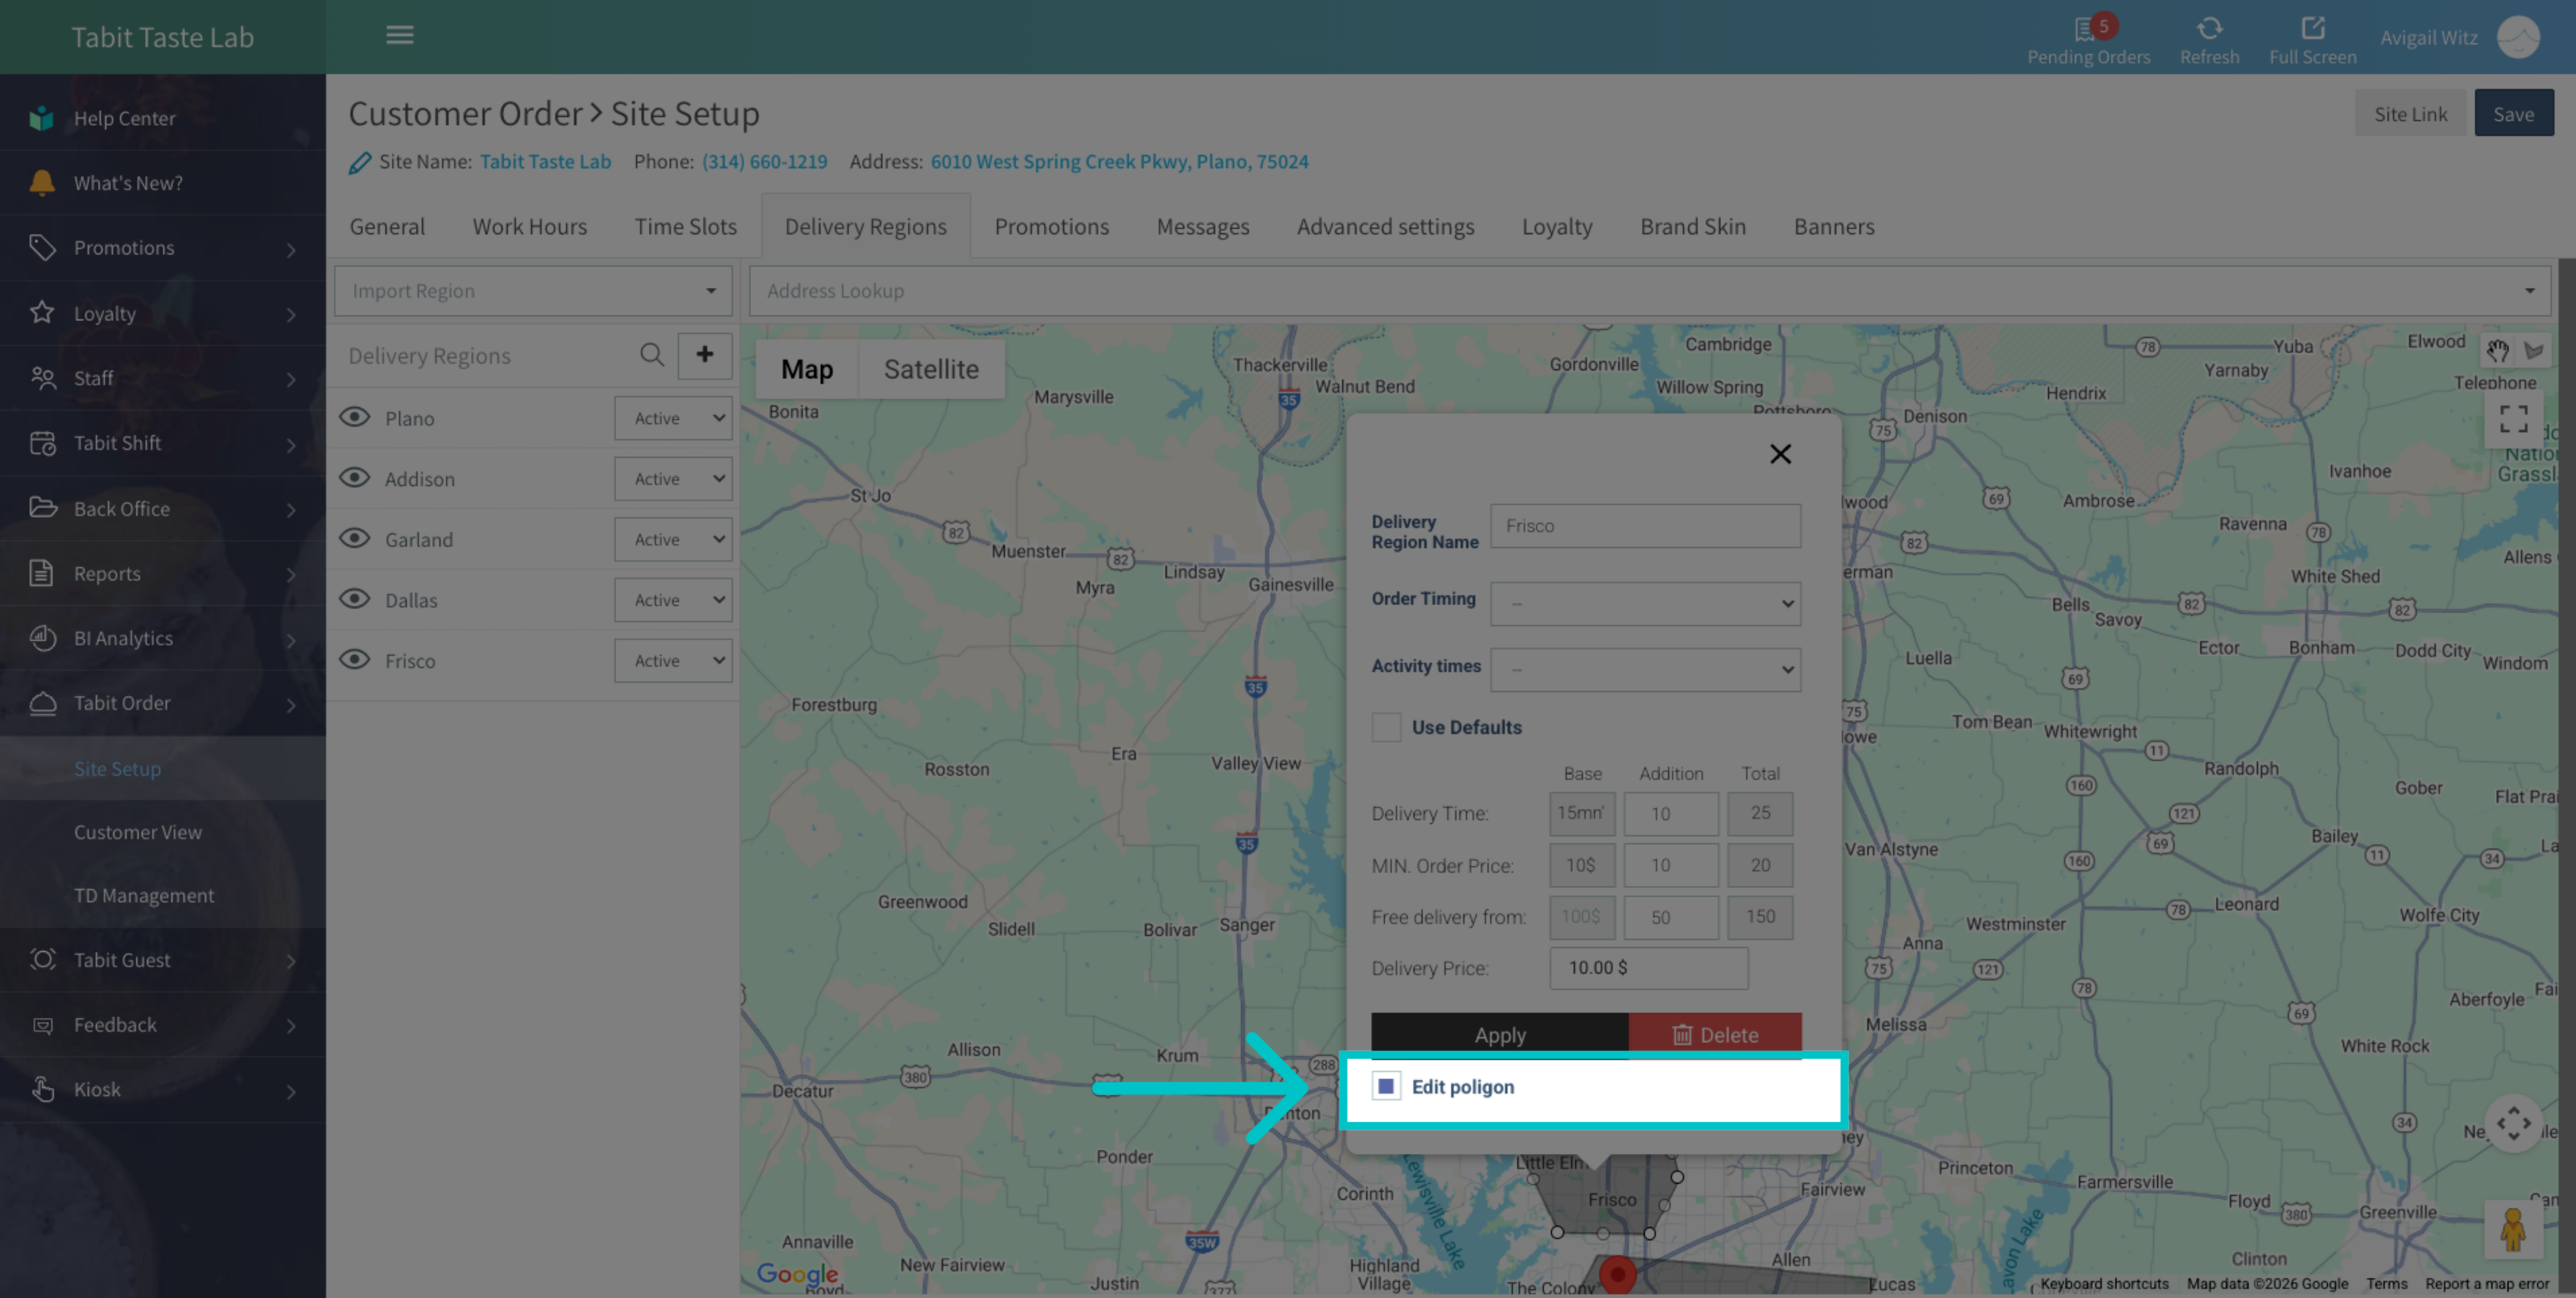This screenshot has width=2576, height=1298.
Task: Enter Full Screen mode icon
Action: [2312, 28]
